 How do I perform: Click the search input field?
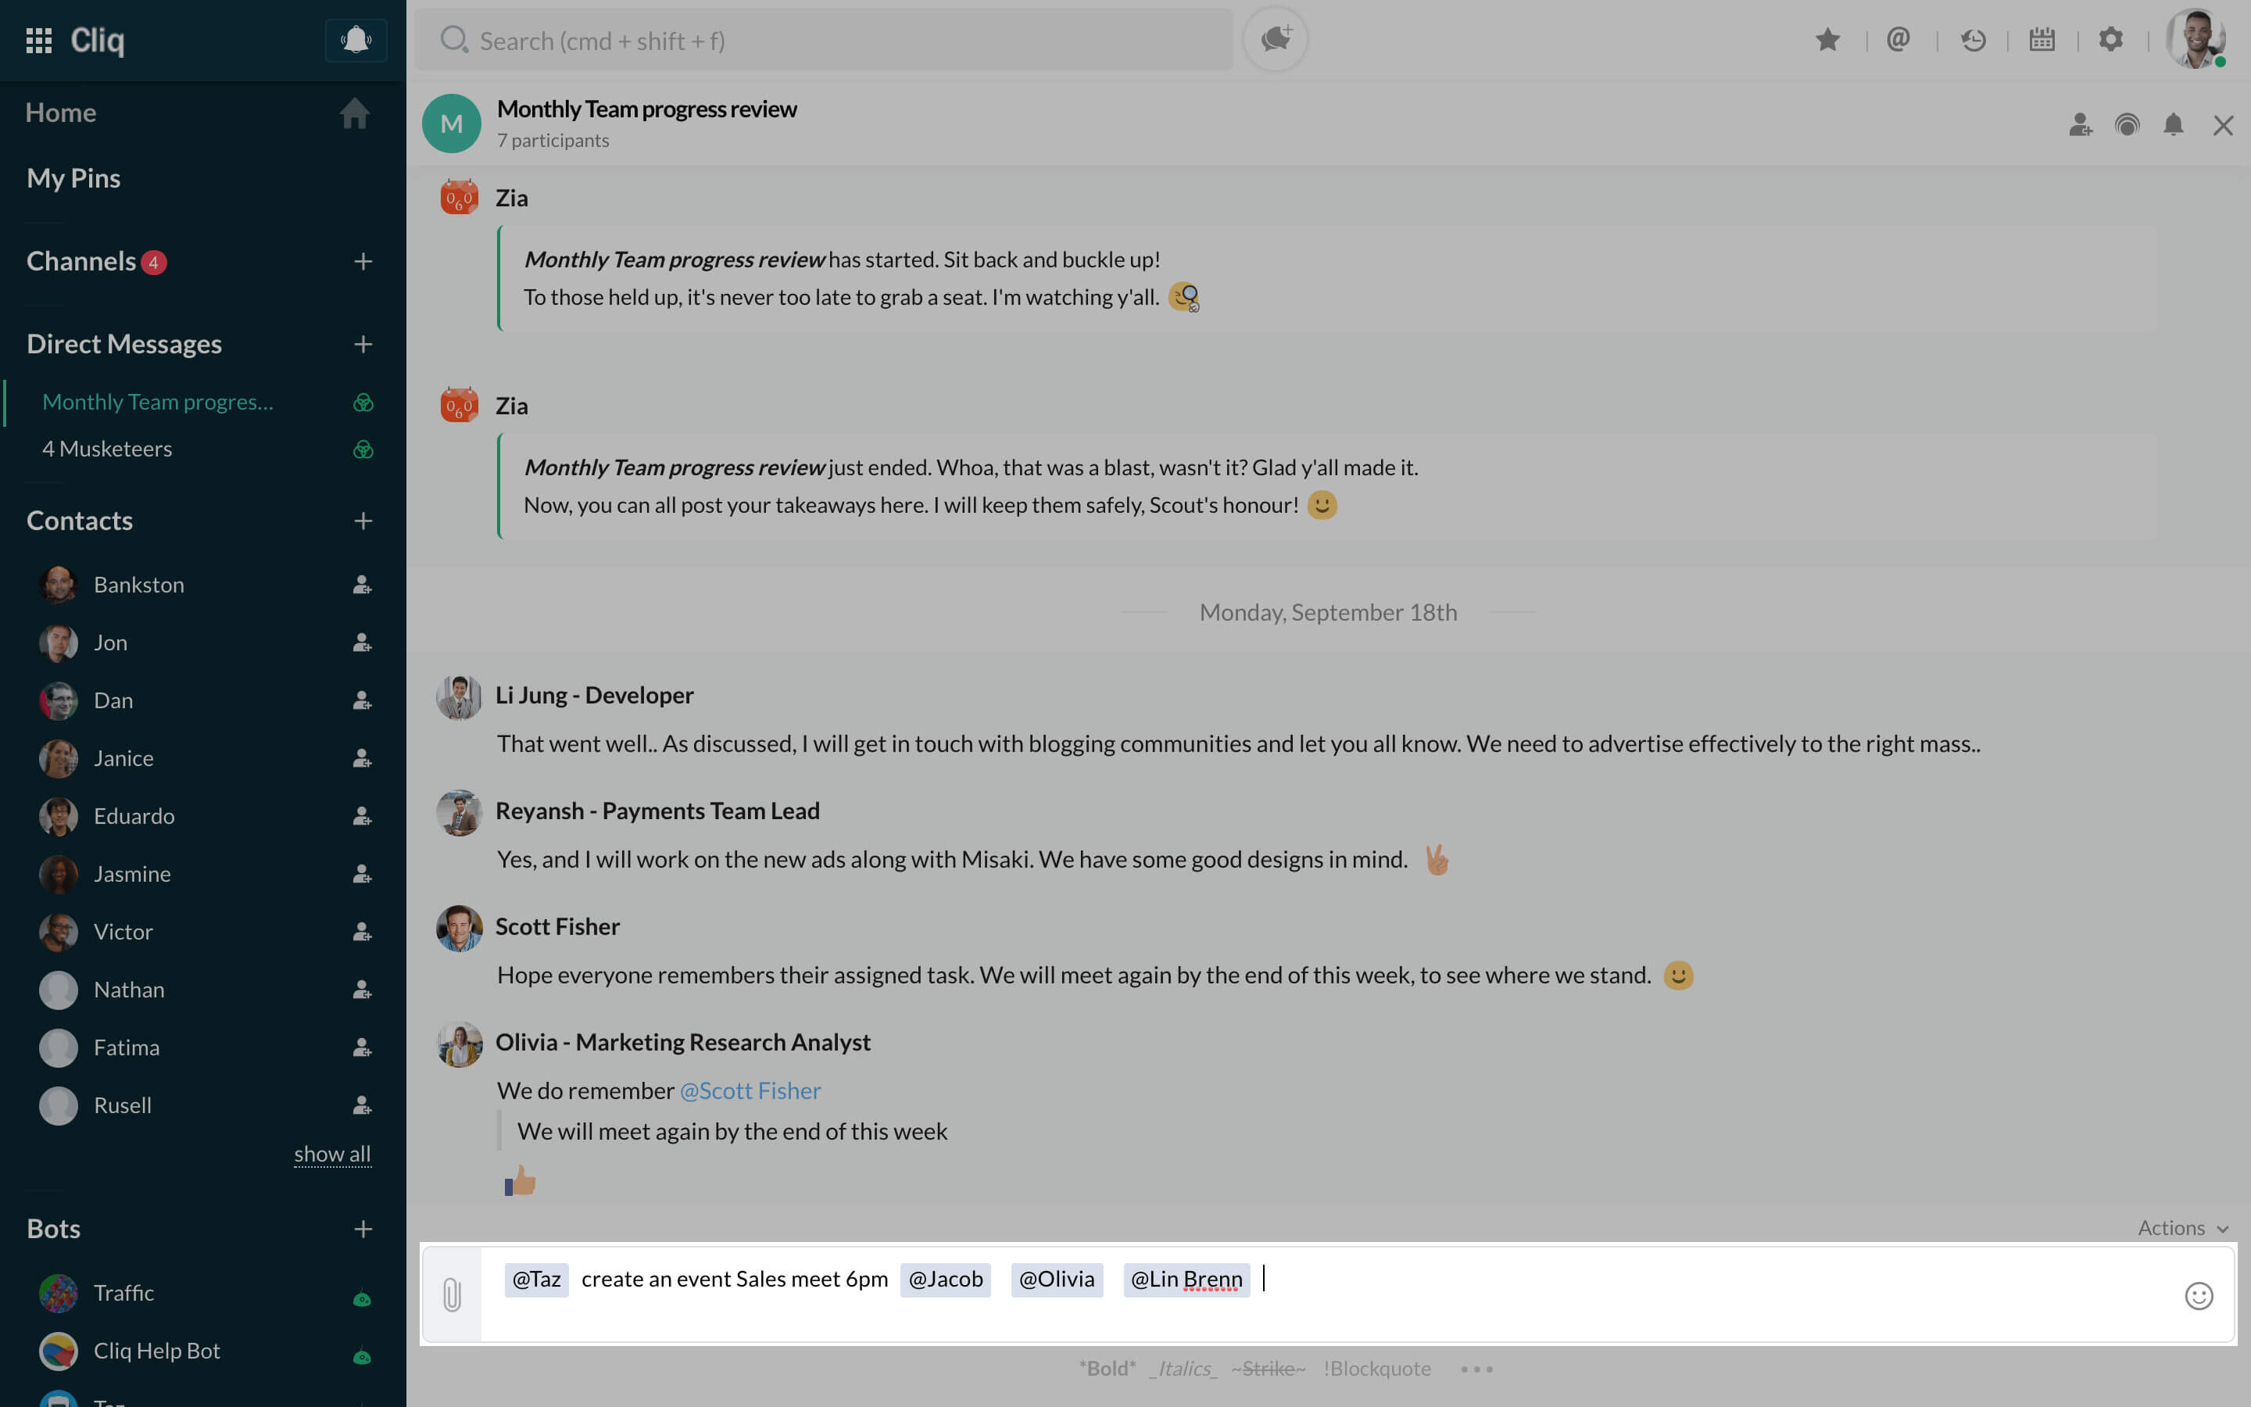823,40
